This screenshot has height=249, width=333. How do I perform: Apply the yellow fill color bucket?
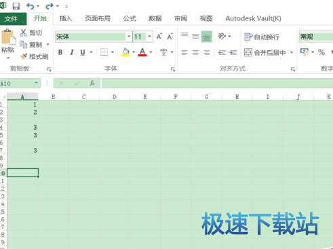pos(125,52)
